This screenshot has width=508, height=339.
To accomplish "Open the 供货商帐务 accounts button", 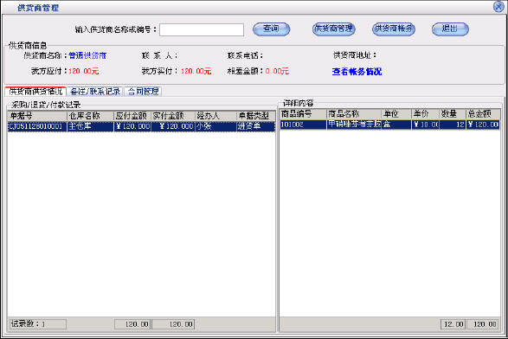I will 394,29.
